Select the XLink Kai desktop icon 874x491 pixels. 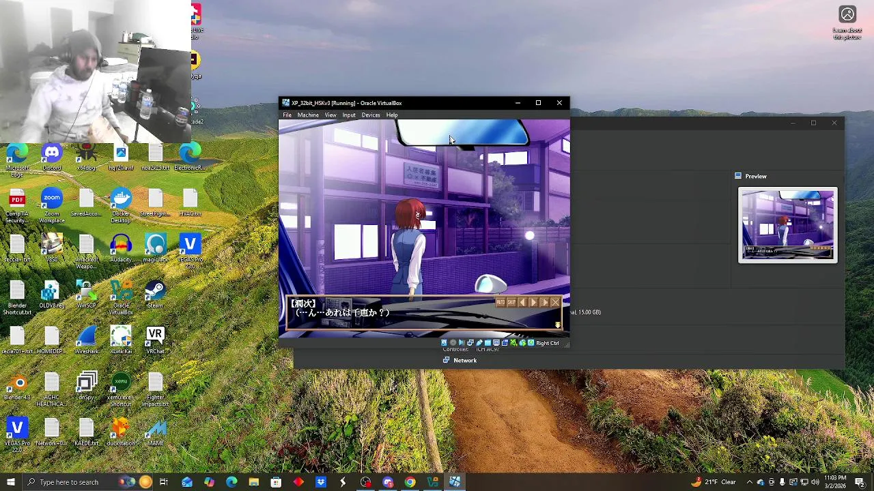(121, 340)
